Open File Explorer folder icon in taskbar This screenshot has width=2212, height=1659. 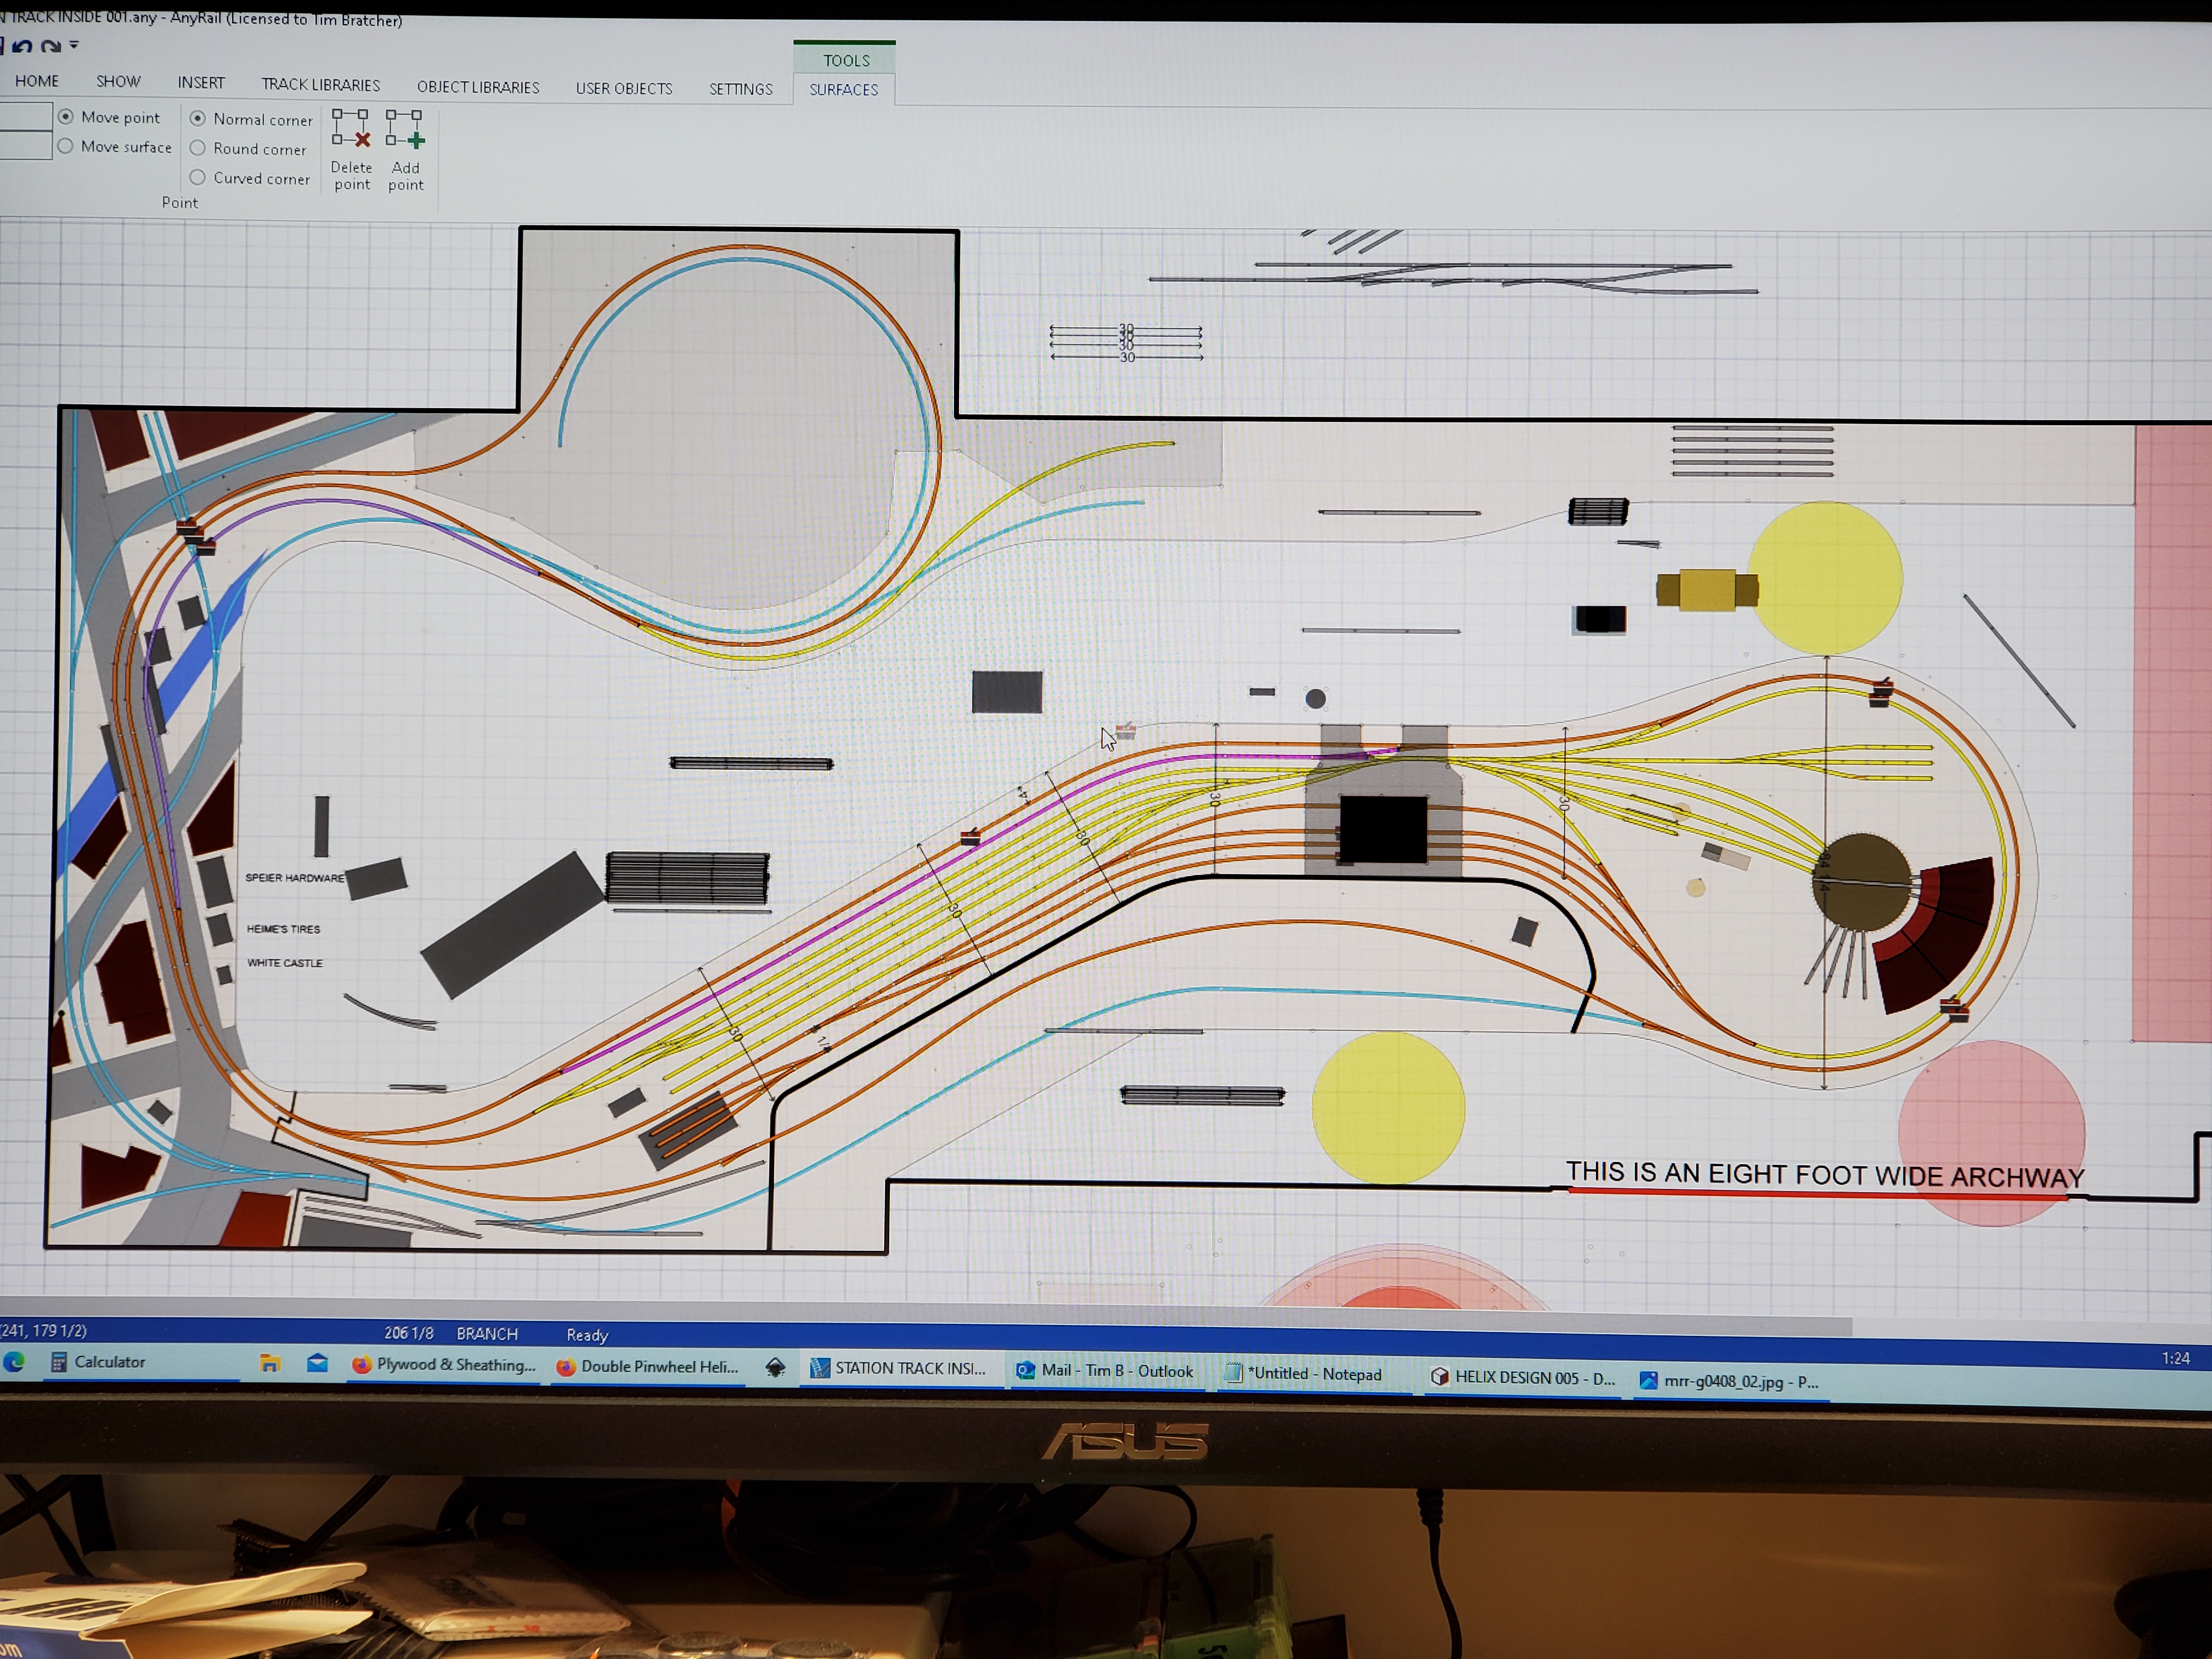pos(269,1363)
